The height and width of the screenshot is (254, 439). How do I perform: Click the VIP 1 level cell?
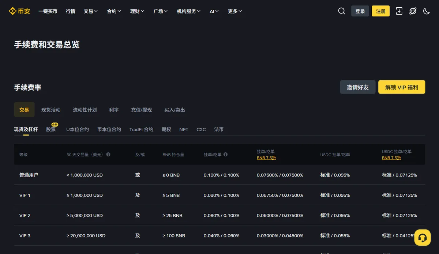[x=25, y=195]
